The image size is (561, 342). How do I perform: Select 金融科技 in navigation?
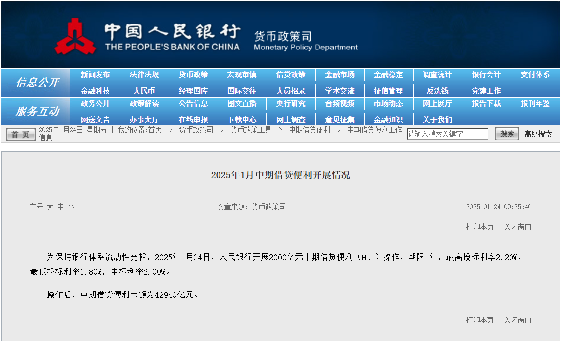click(95, 91)
